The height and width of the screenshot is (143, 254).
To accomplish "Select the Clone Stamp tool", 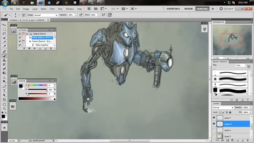I will point(4,60).
